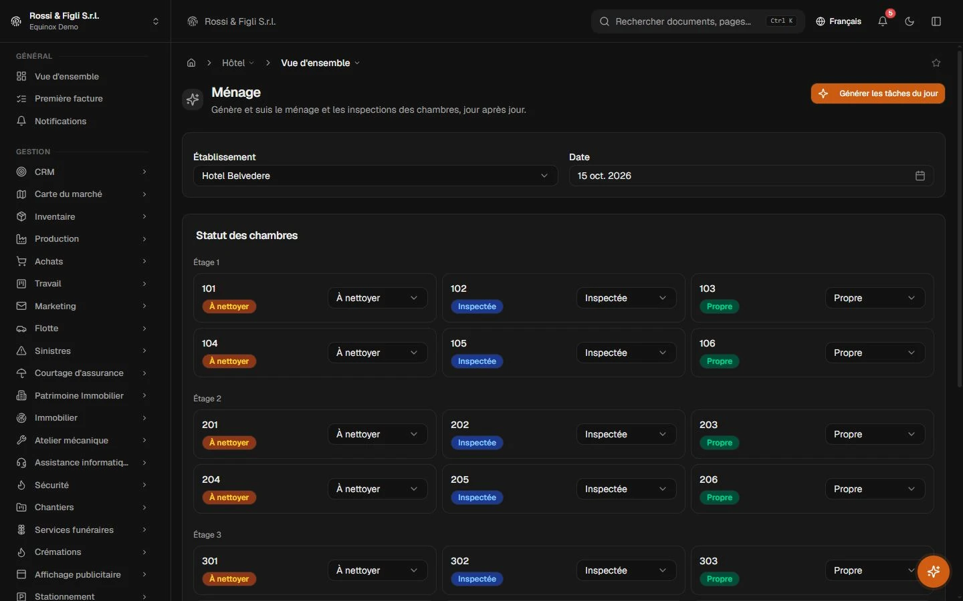Change status dropdown for room 101
Screen dimensions: 963x601
coord(377,298)
